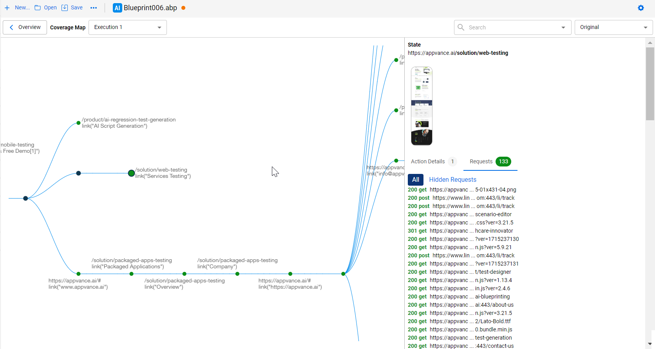Select the https://appvance.ai link node
The width and height of the screenshot is (655, 349).
290,274
